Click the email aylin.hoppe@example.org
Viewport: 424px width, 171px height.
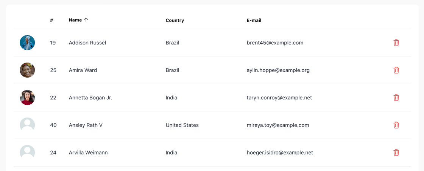[x=278, y=70]
